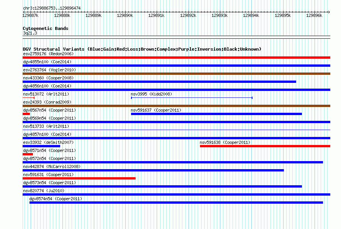341x229 pixels.
Task: Open the dgv8573n54 (Cooper2011) label
Action: pyautogui.click(x=49, y=183)
